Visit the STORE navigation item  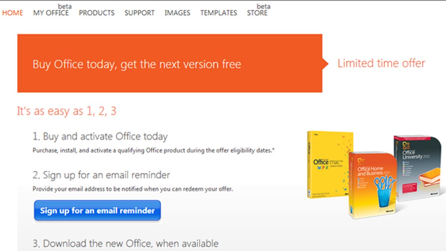(257, 13)
